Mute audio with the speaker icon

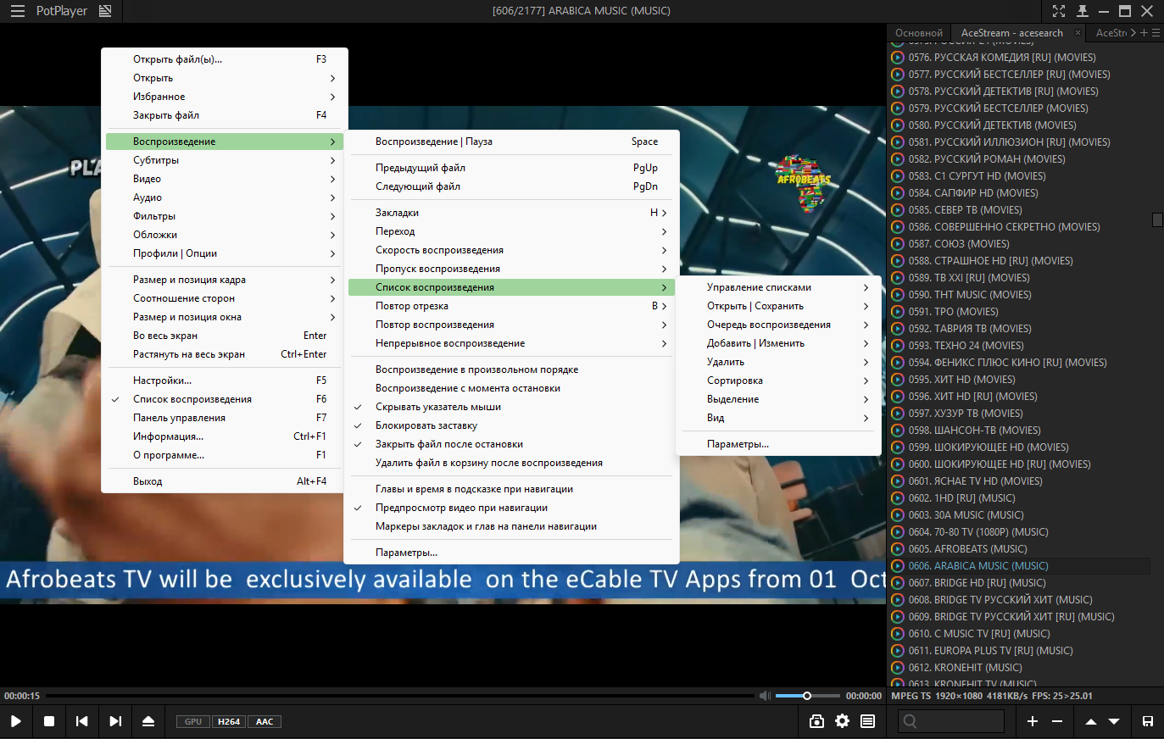pos(765,696)
